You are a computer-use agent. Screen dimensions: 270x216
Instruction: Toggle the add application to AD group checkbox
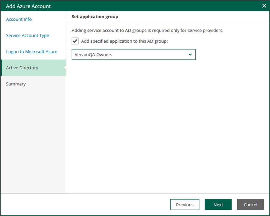(75, 41)
